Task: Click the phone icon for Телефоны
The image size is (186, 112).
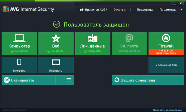Action: 19,62
